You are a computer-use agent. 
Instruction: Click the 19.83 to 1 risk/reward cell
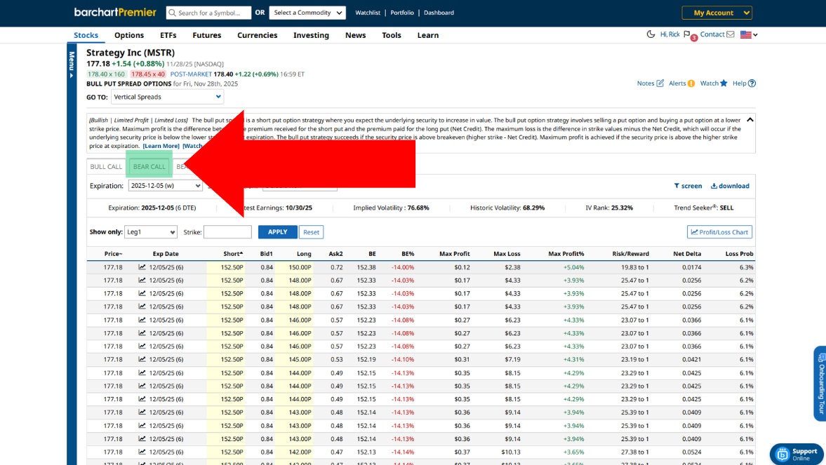pos(635,267)
